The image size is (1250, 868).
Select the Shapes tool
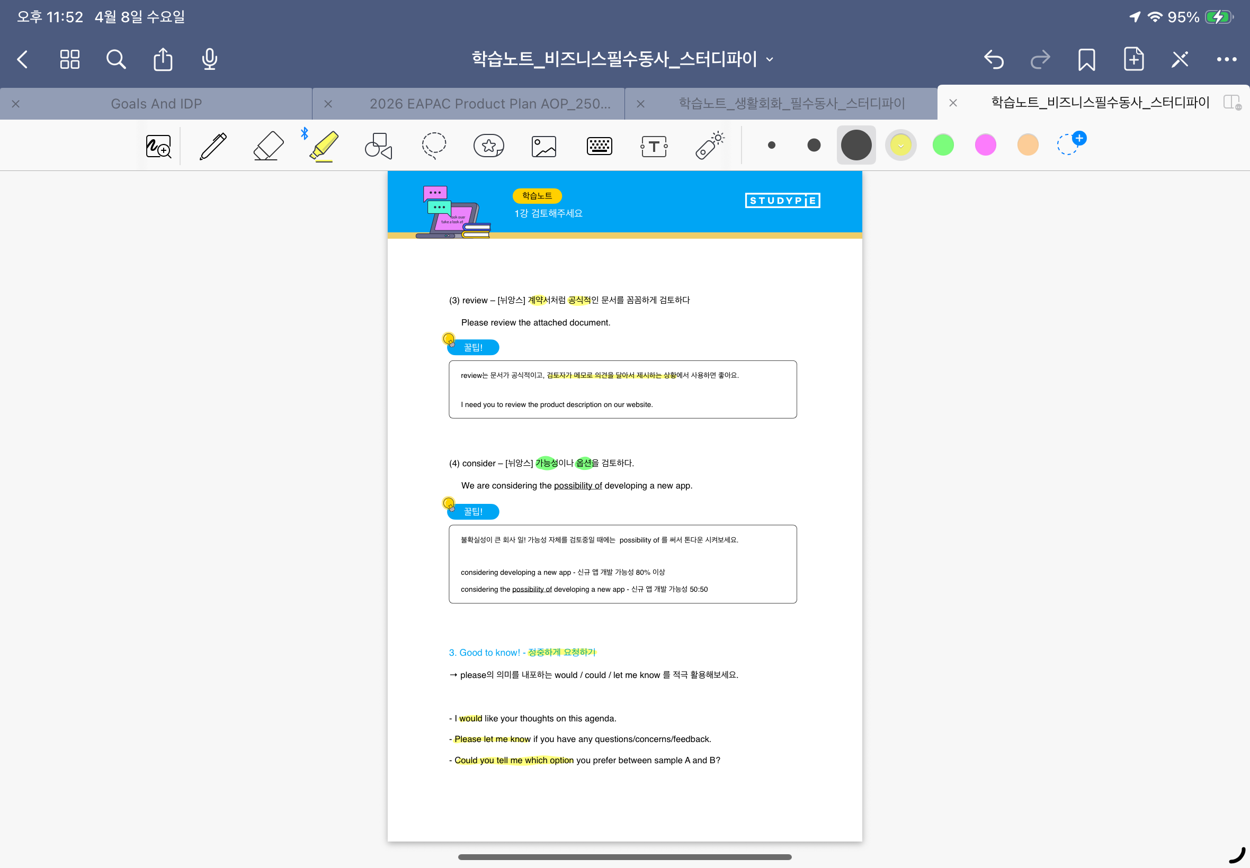378,146
